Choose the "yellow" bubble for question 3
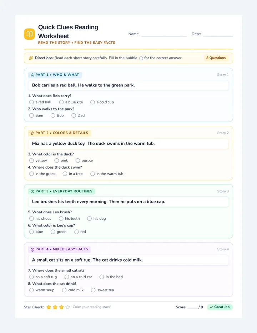The width and height of the screenshot is (257, 333). point(31,160)
